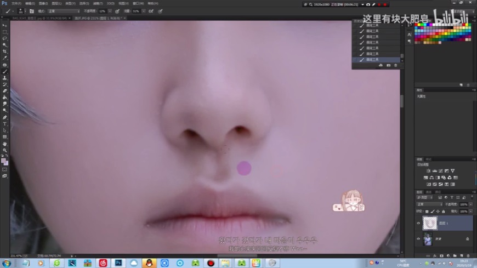This screenshot has width=477, height=268.
Task: Select the Rectangular Marquee tool
Action: (x=4, y=32)
